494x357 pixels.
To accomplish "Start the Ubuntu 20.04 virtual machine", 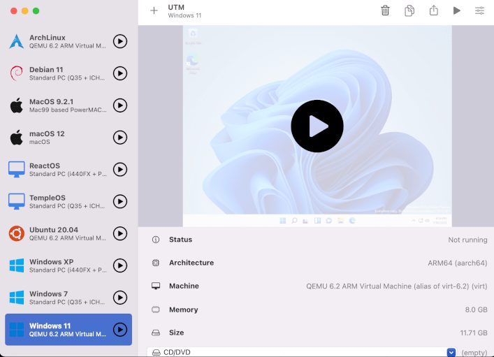I will tap(120, 233).
